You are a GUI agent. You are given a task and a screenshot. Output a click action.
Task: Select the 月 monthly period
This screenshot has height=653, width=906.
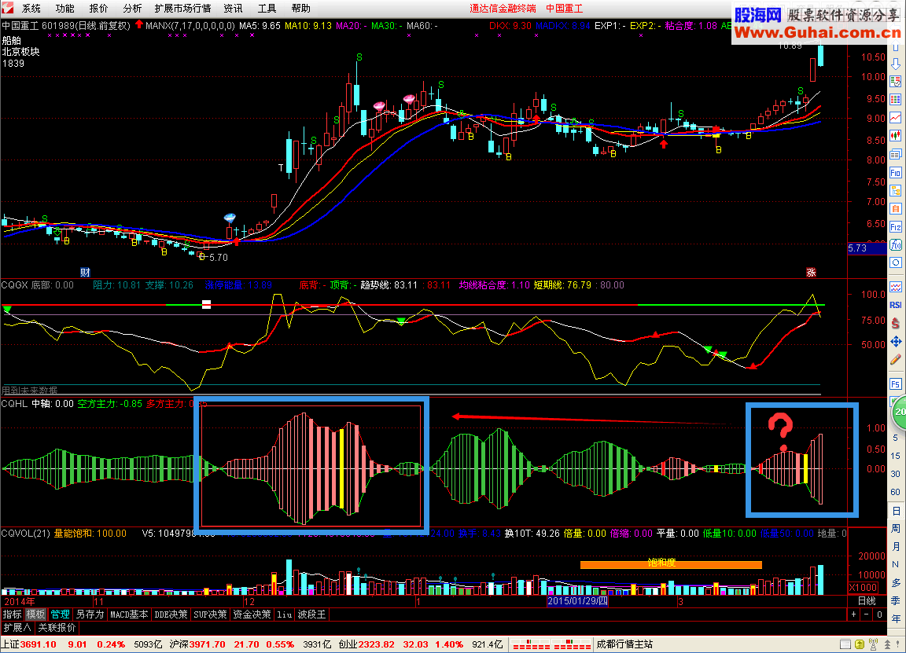896,546
